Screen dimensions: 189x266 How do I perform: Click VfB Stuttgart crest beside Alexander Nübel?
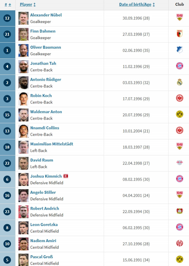pos(179,18)
